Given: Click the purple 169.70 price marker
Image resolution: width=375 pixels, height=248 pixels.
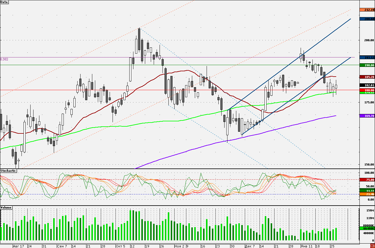Looking at the screenshot, I should pyautogui.click(x=367, y=116).
